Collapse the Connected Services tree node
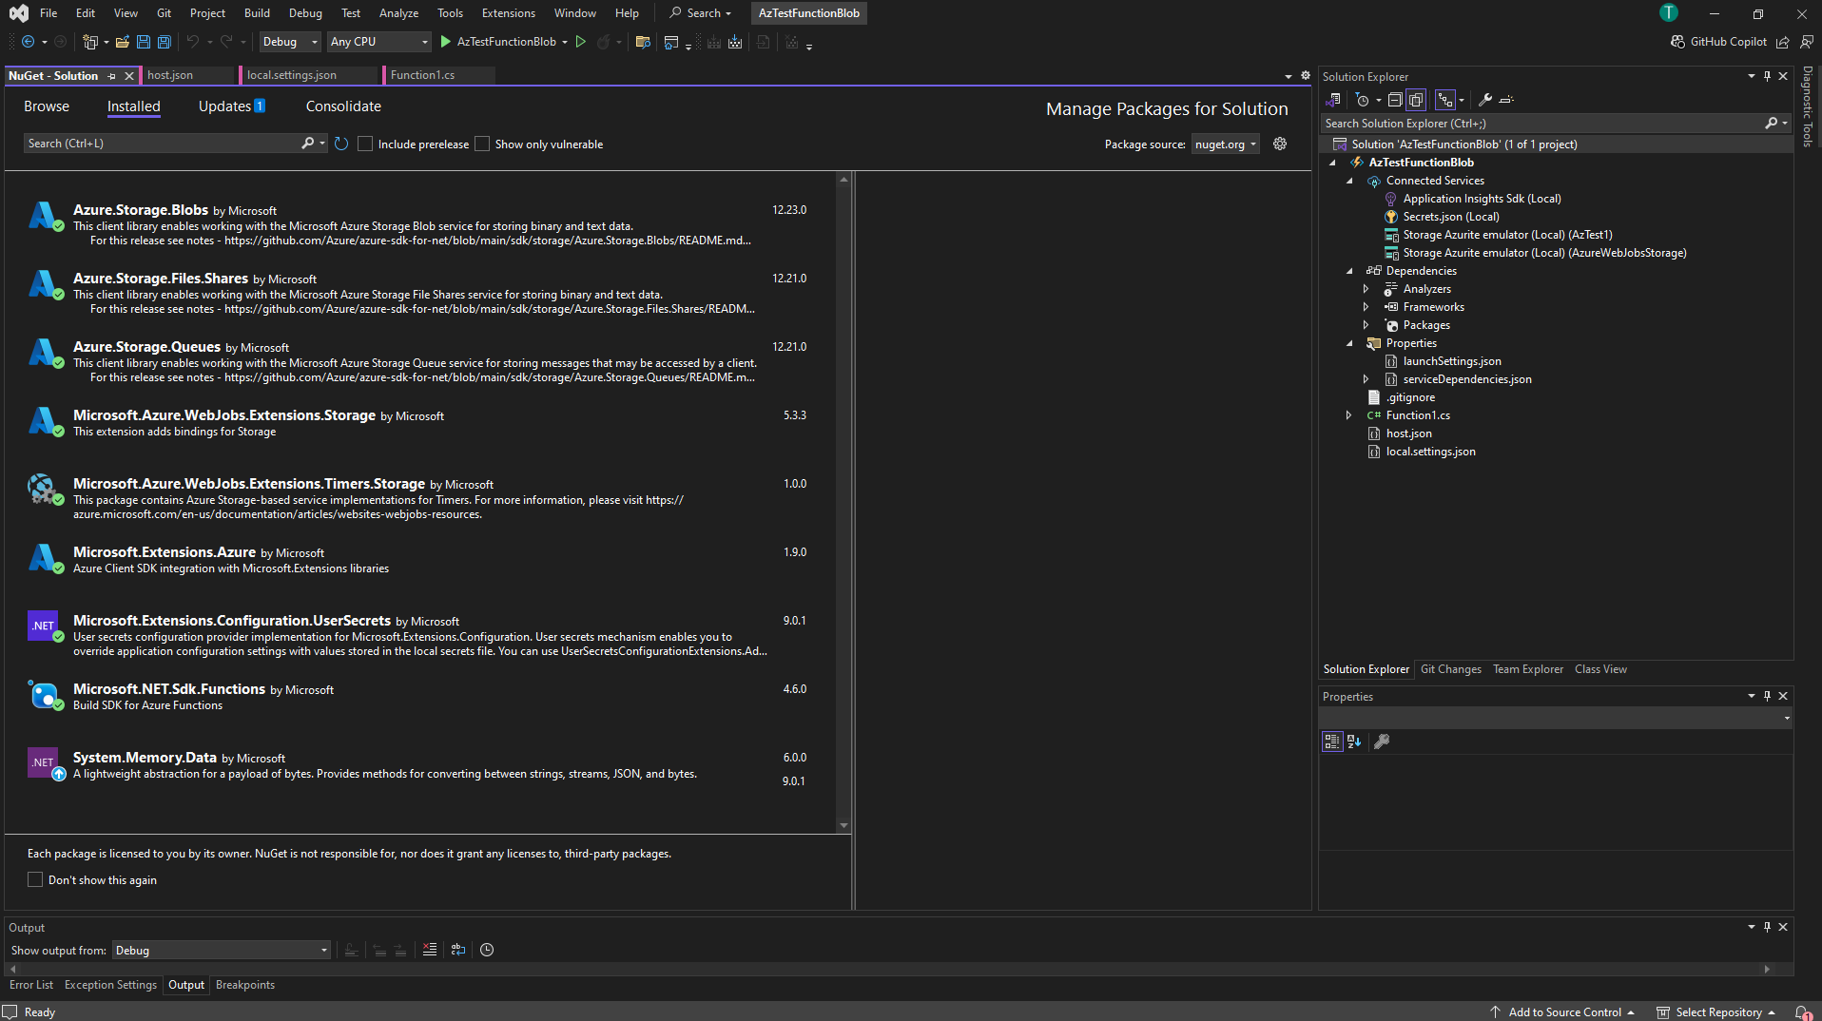The height and width of the screenshot is (1021, 1822). pos(1349,181)
